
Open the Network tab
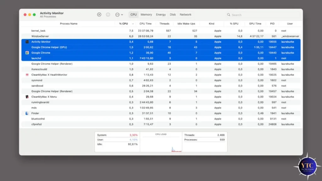click(x=186, y=14)
